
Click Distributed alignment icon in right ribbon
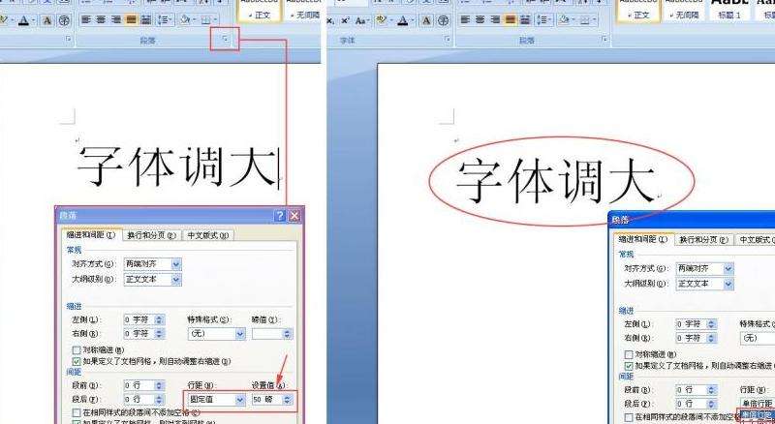point(525,19)
